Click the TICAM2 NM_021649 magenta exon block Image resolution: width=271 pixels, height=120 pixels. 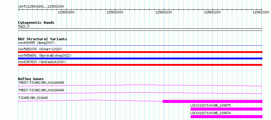tap(213, 101)
